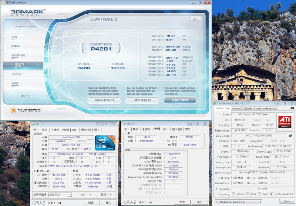Click the Driver Version field in GPU-Z
This screenshot has height=206, width=296.
click(262, 172)
